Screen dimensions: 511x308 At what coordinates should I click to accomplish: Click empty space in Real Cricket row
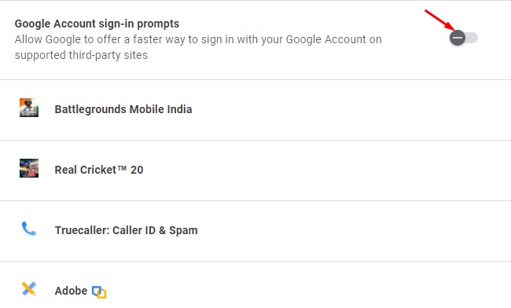326,170
